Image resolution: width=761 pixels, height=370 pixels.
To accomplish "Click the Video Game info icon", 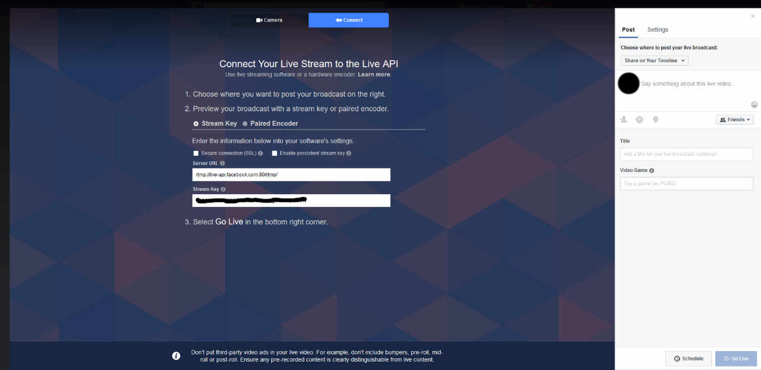I will 652,170.
